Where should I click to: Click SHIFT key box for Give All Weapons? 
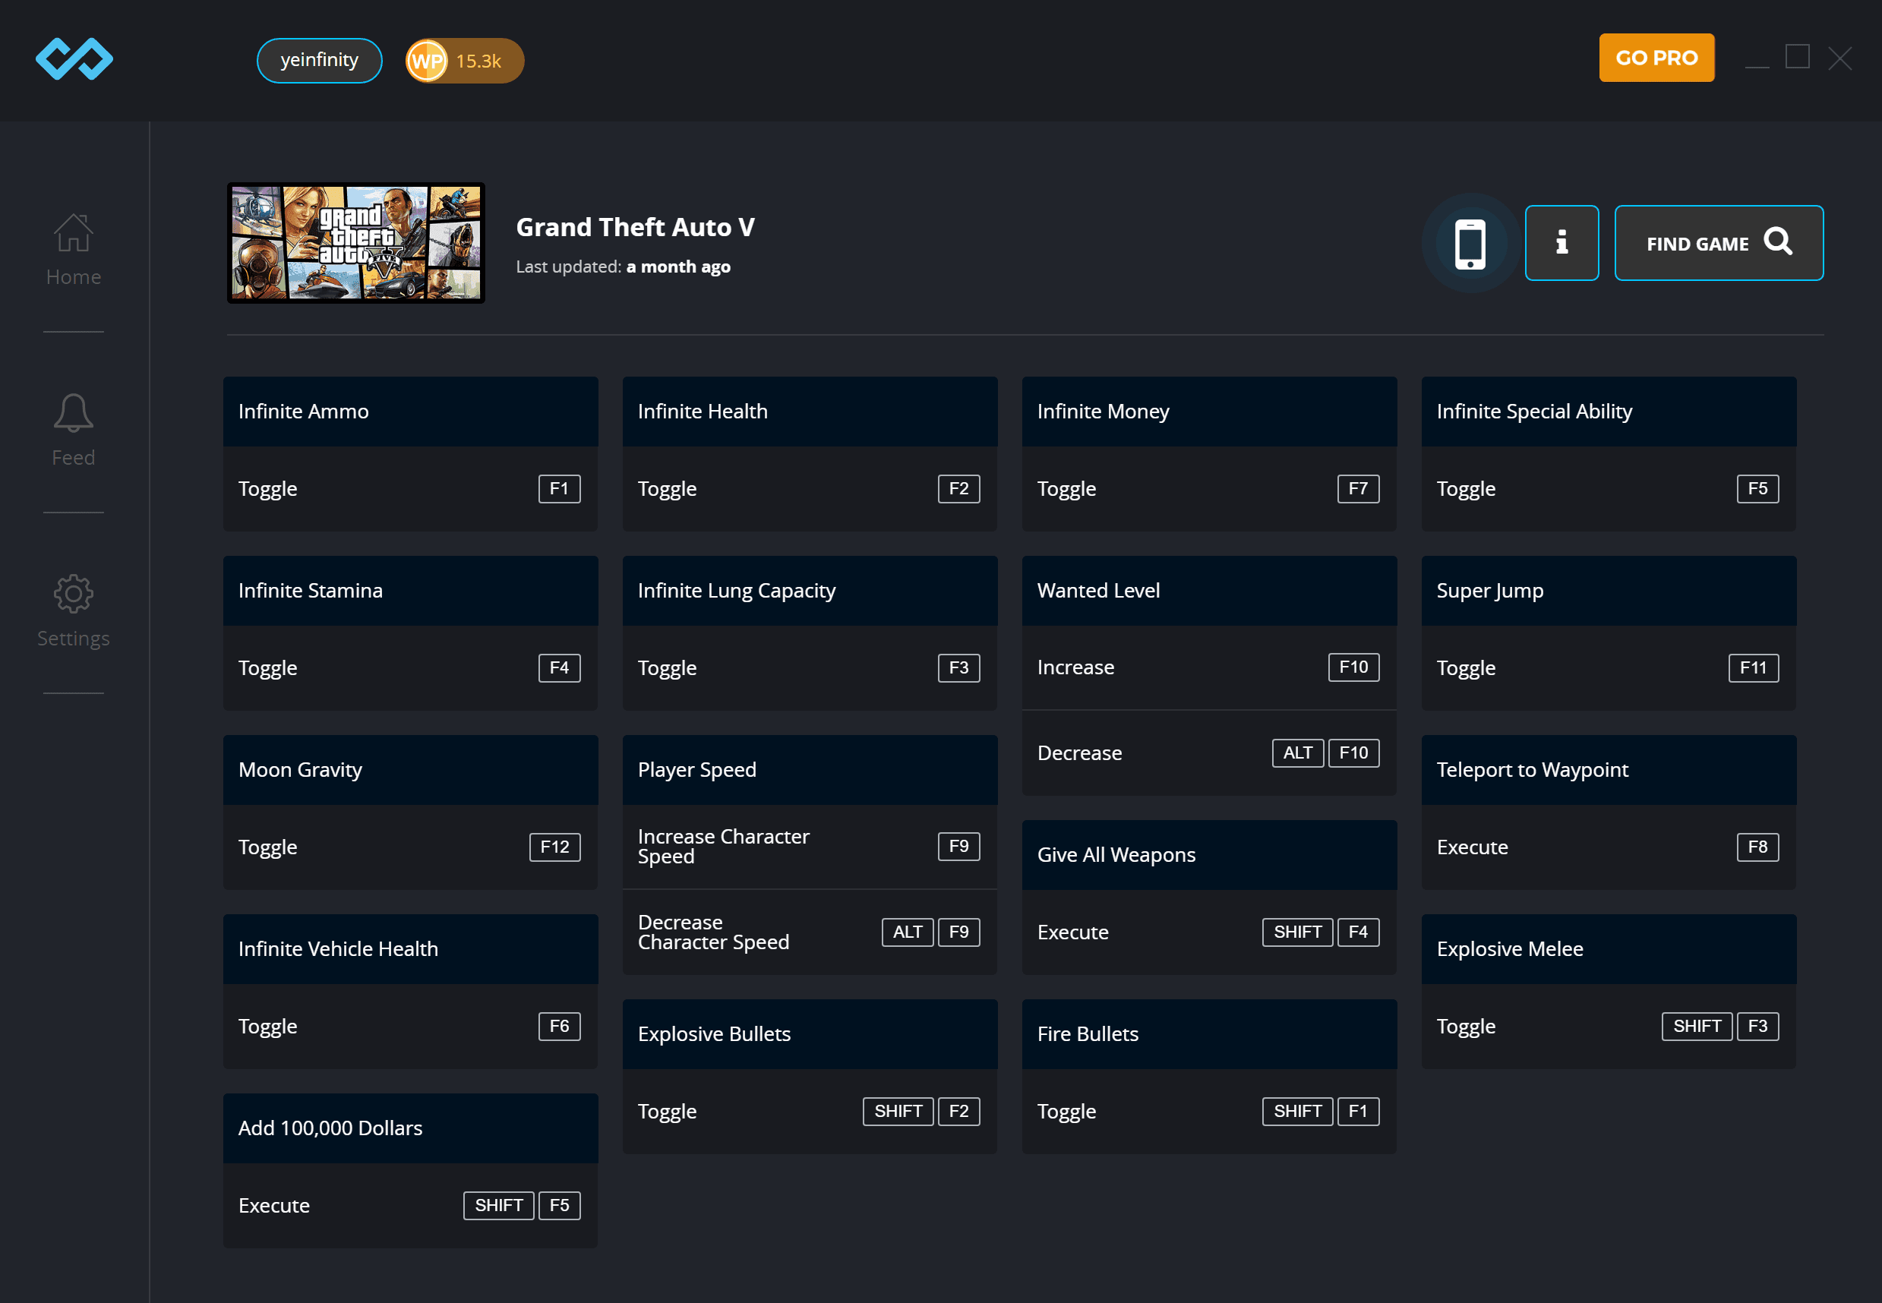(x=1297, y=932)
